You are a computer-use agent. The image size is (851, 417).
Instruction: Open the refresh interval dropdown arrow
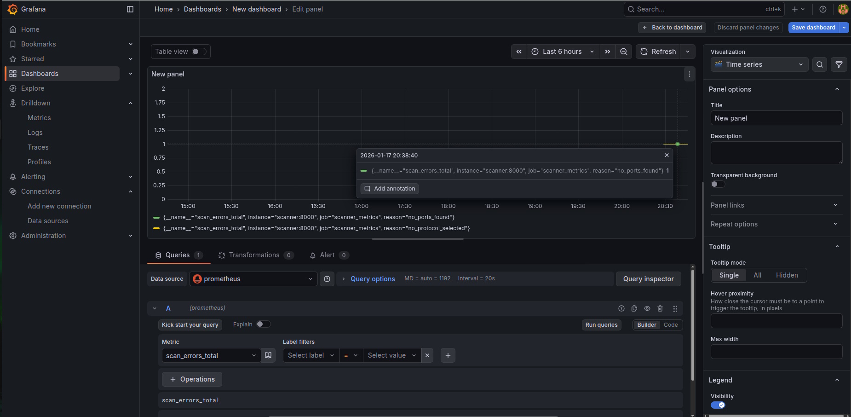[688, 52]
